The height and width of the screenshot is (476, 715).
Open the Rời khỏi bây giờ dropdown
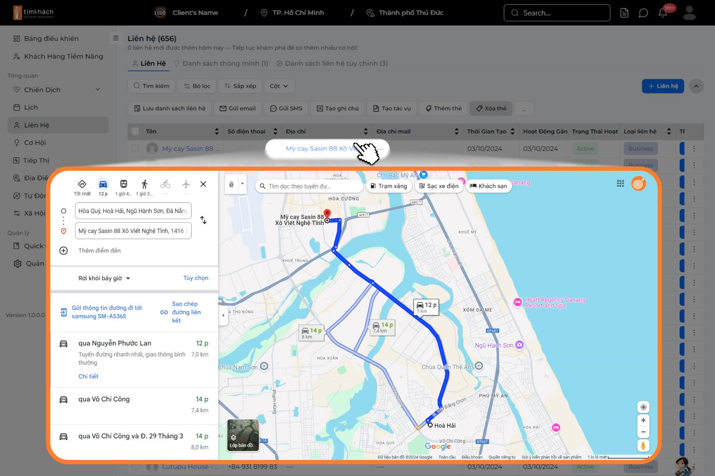[x=104, y=278]
